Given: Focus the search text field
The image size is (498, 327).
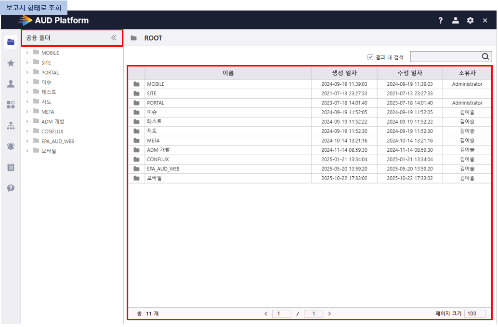Looking at the screenshot, I should (446, 56).
